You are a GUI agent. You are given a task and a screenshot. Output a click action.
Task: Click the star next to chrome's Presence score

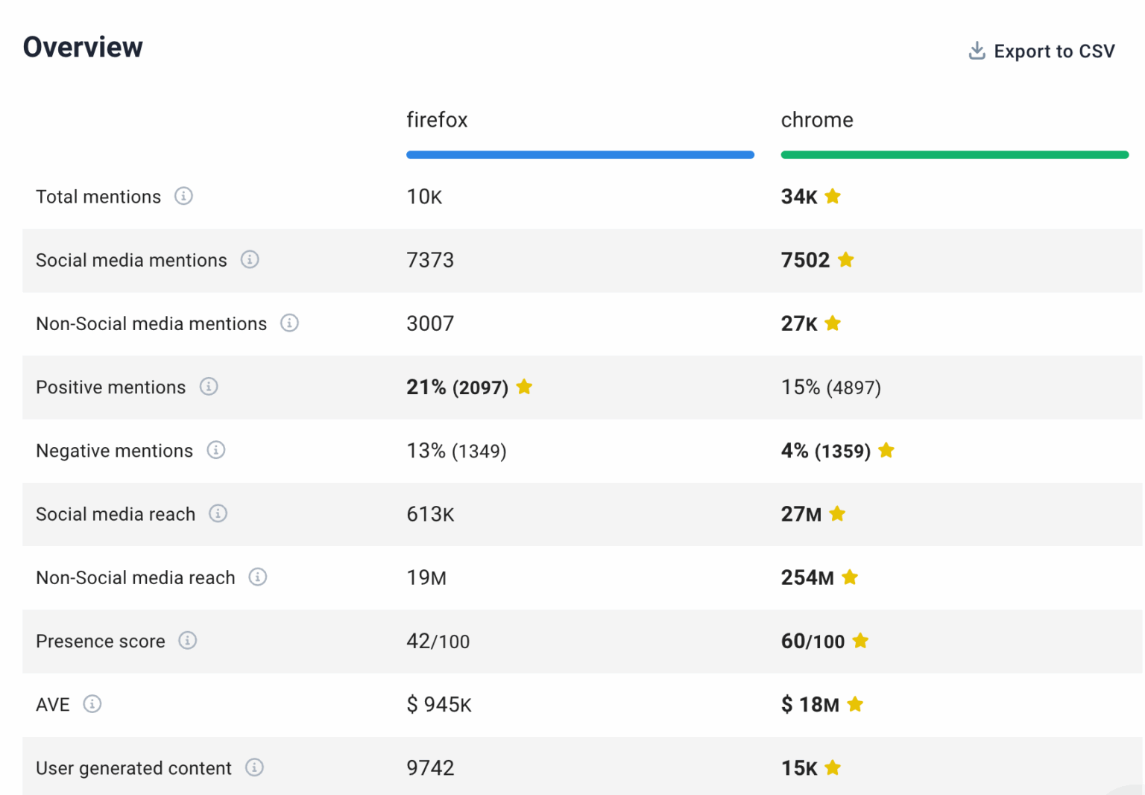click(861, 641)
